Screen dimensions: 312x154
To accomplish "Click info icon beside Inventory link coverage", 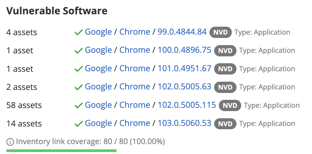I will 10,142.
